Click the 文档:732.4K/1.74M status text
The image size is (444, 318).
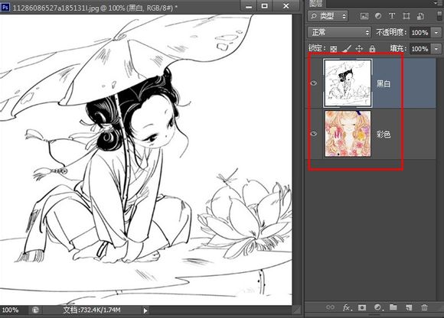click(92, 310)
